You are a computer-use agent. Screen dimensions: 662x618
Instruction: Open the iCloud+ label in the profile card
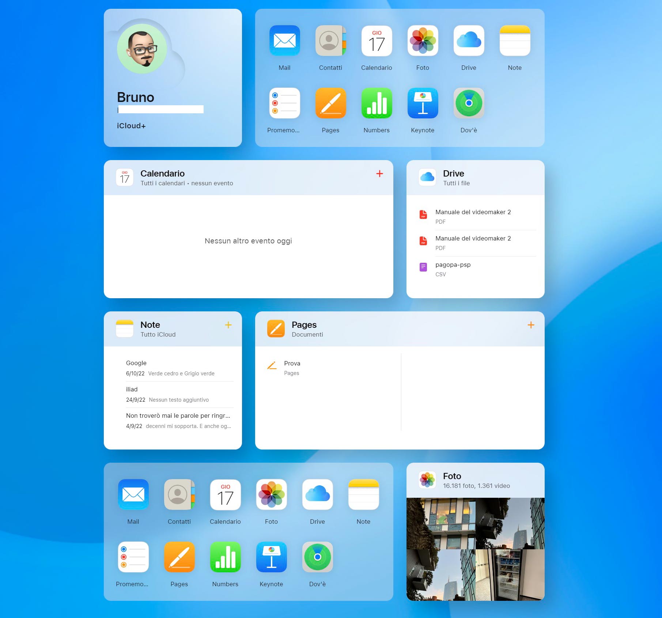pos(131,126)
